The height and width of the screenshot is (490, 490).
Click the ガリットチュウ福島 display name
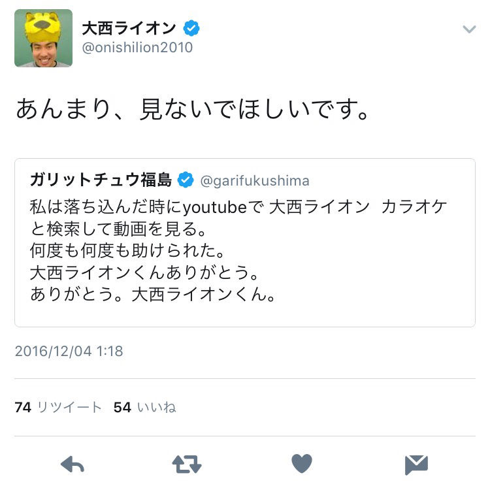click(101, 180)
